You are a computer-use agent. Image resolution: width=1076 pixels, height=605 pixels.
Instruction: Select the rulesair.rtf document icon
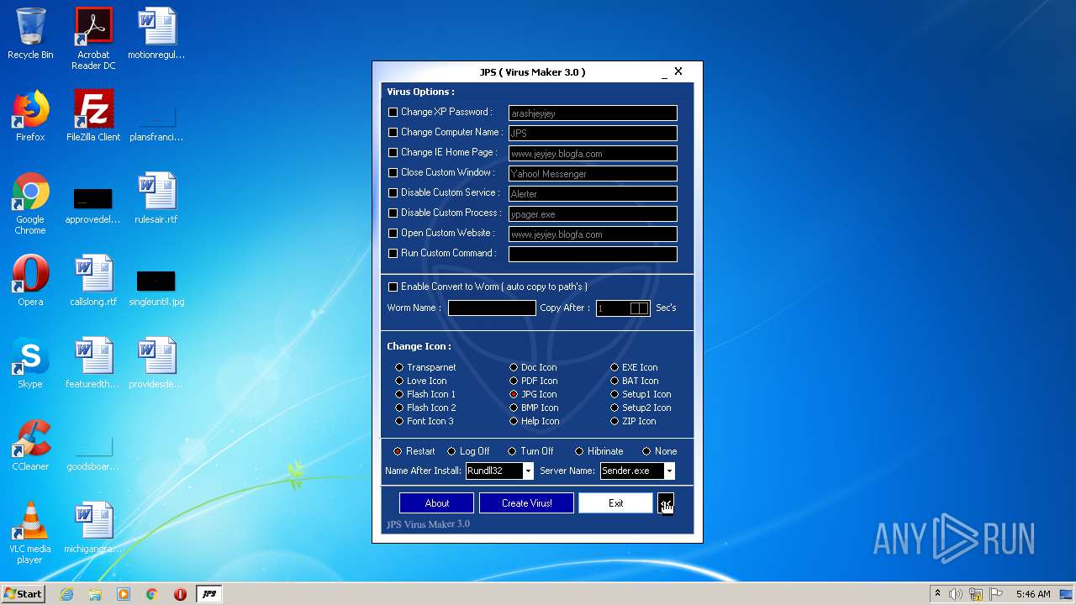(x=156, y=199)
